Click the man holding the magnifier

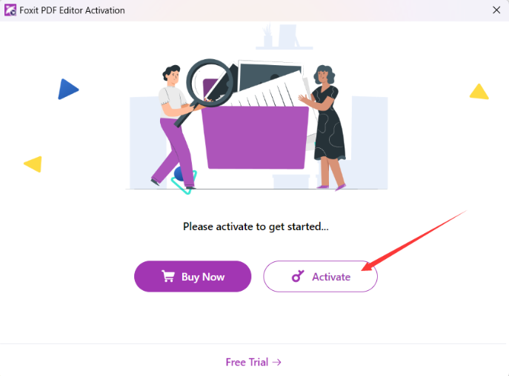[174, 122]
